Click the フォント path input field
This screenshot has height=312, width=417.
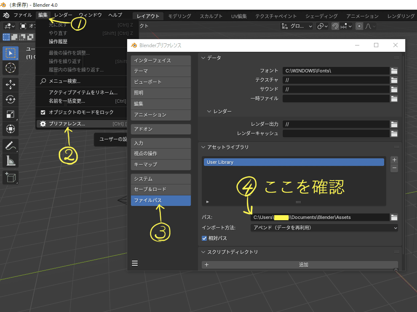336,71
